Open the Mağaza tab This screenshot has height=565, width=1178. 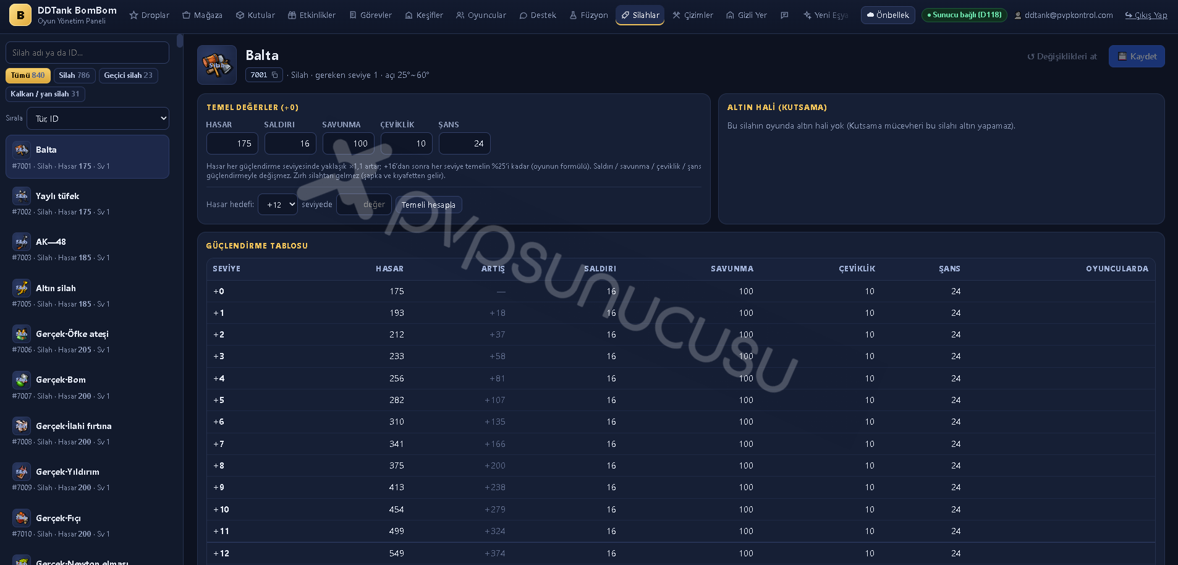(202, 15)
